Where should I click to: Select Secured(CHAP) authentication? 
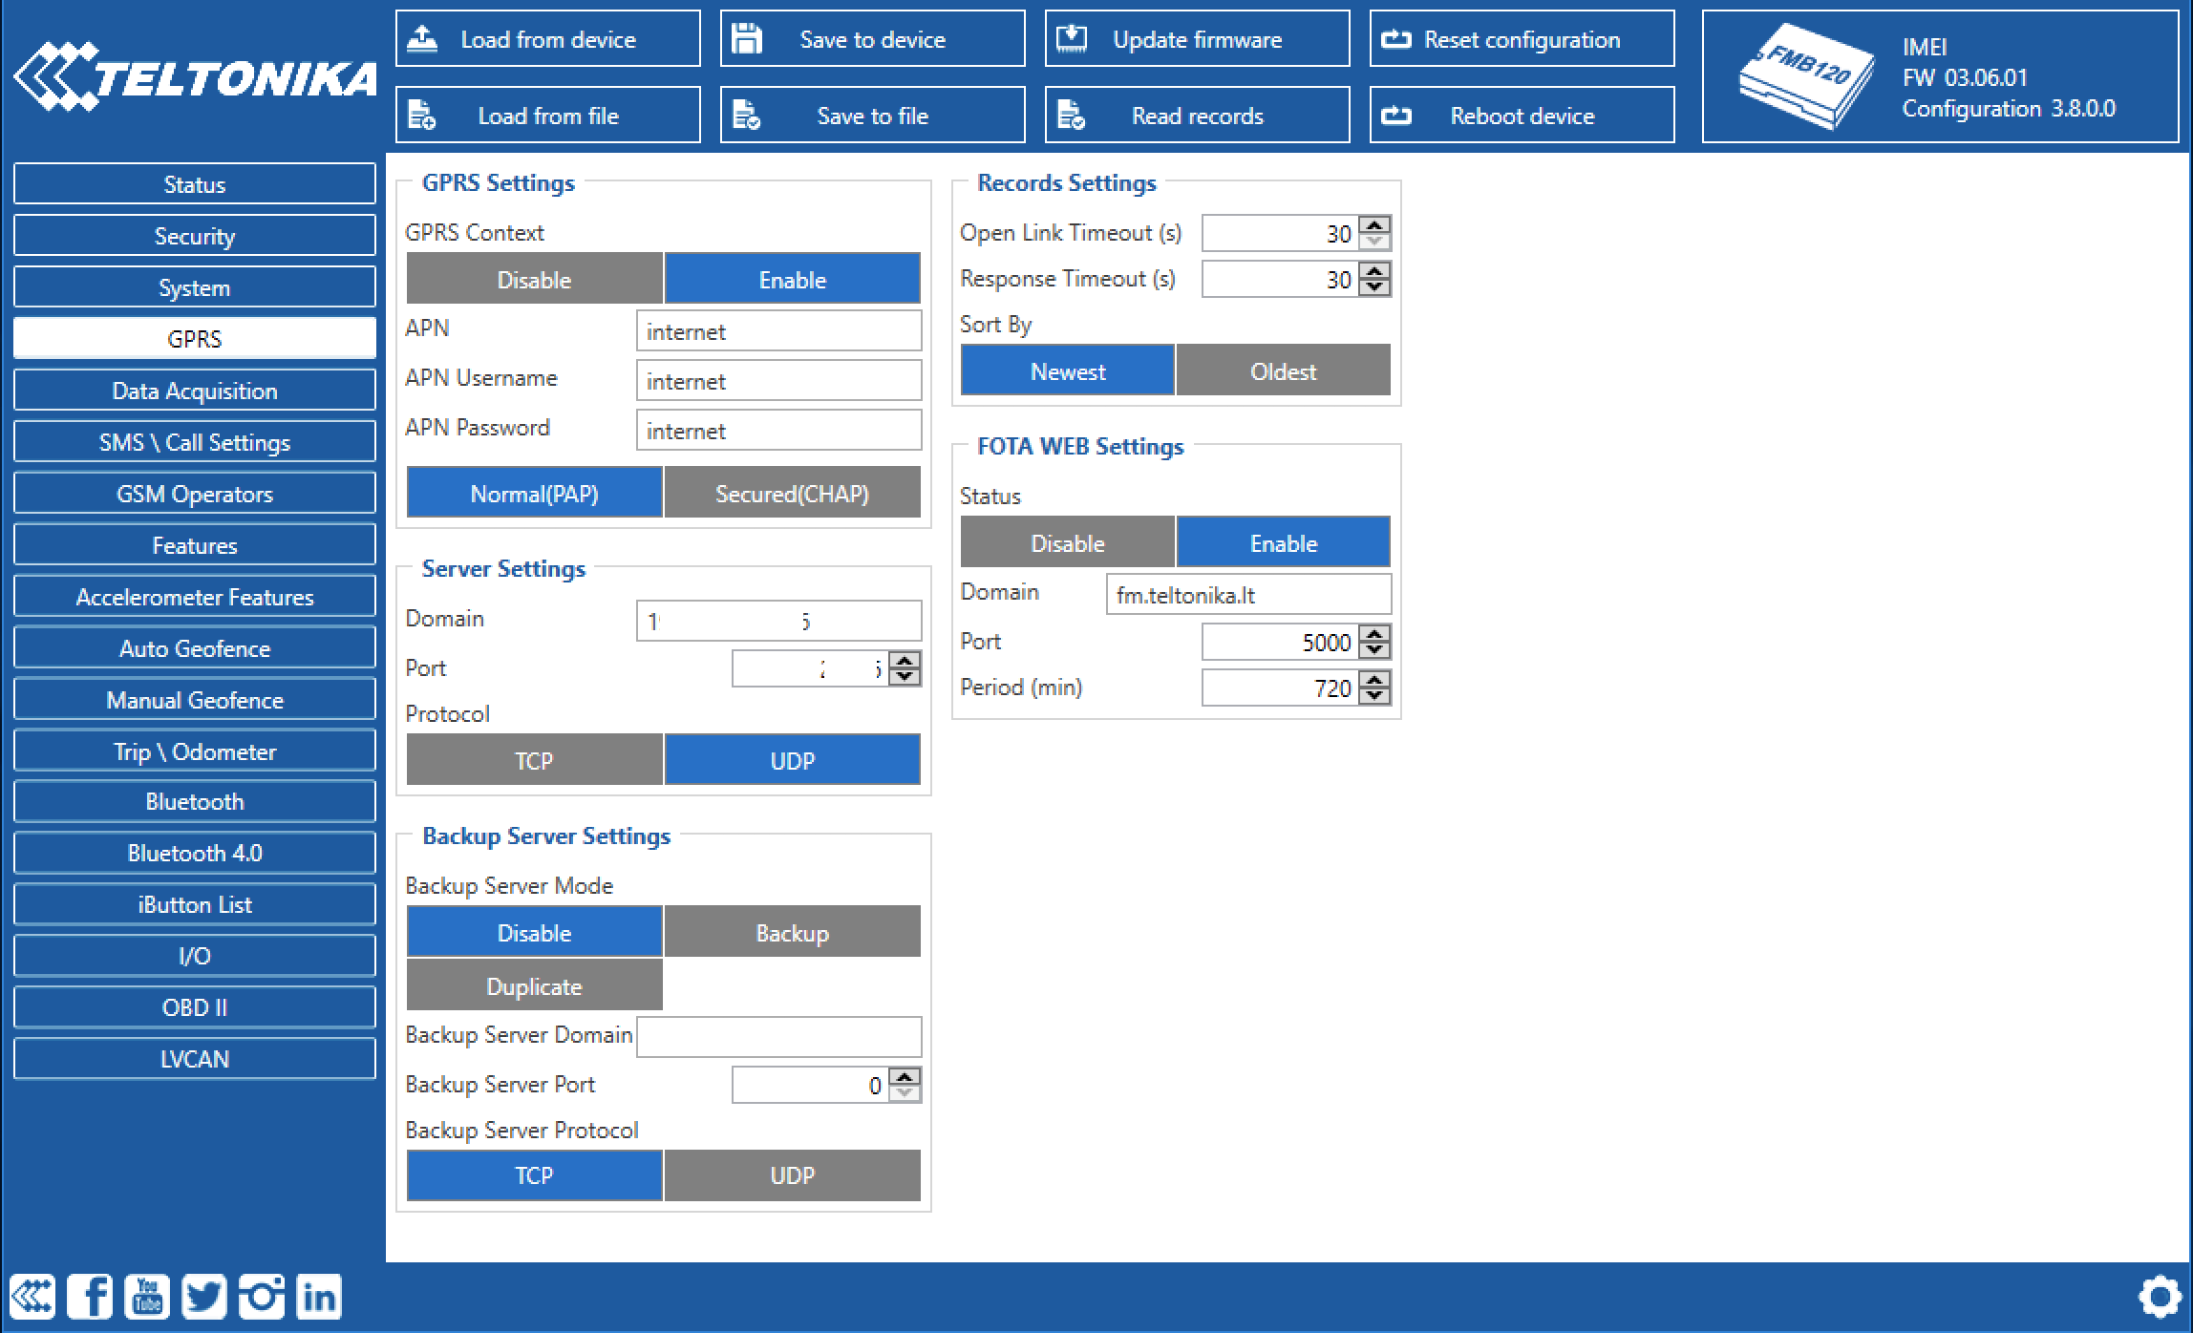(792, 494)
